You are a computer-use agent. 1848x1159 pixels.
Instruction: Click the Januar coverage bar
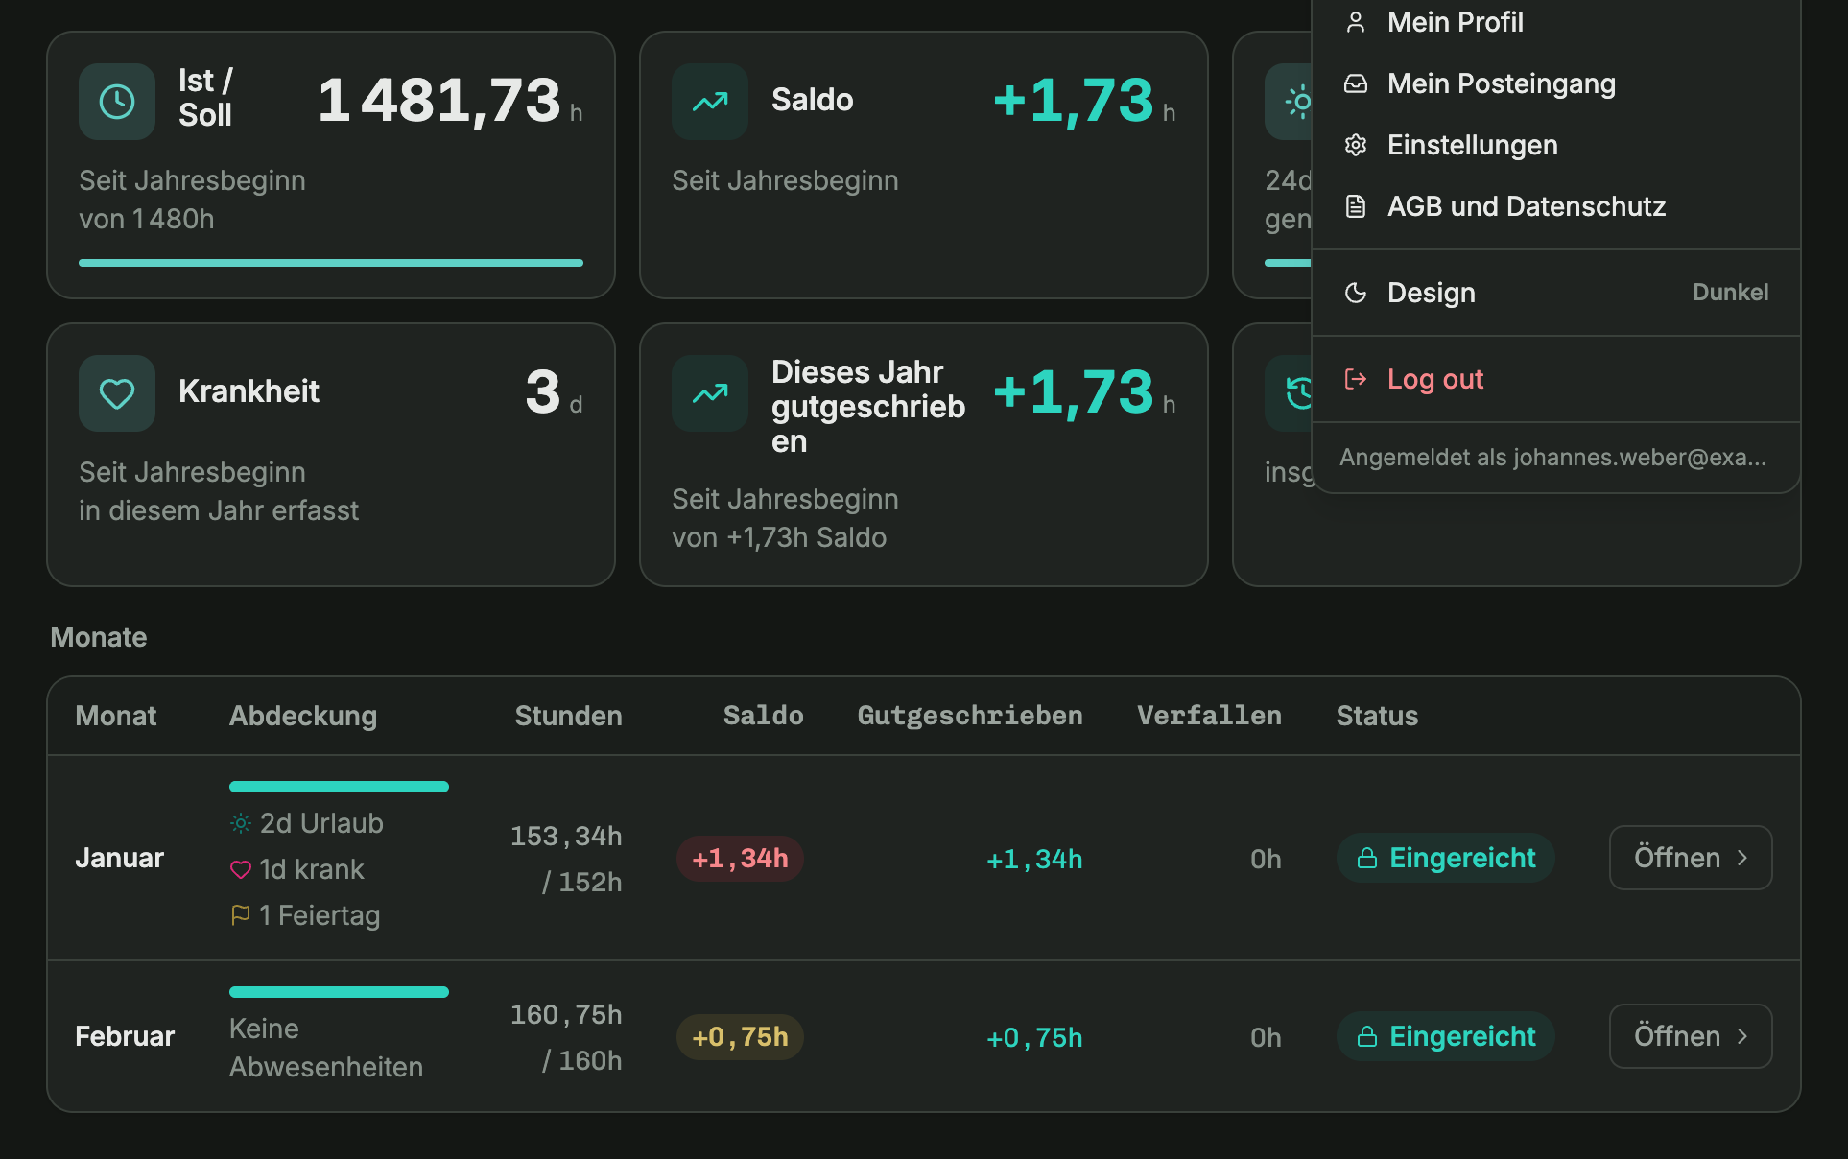pyautogui.click(x=339, y=787)
